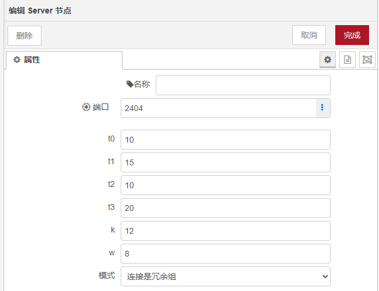Expand the 模式 dropdown

(225, 276)
